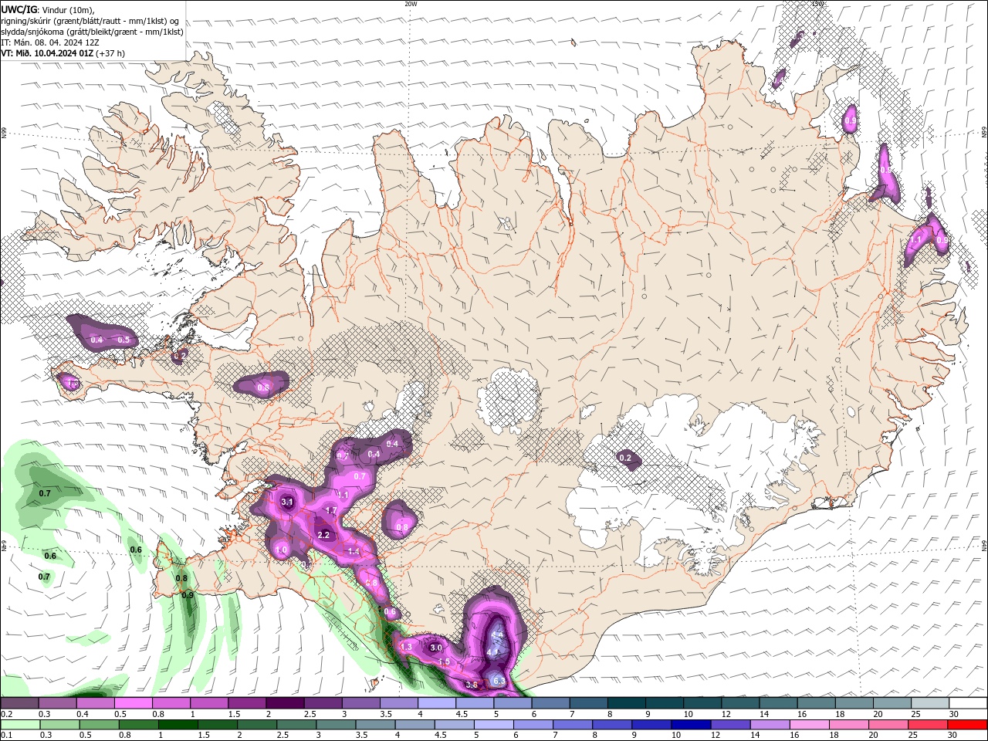The image size is (988, 741).
Task: Click the lavender 4 snow legend swatch
Action: [436, 703]
